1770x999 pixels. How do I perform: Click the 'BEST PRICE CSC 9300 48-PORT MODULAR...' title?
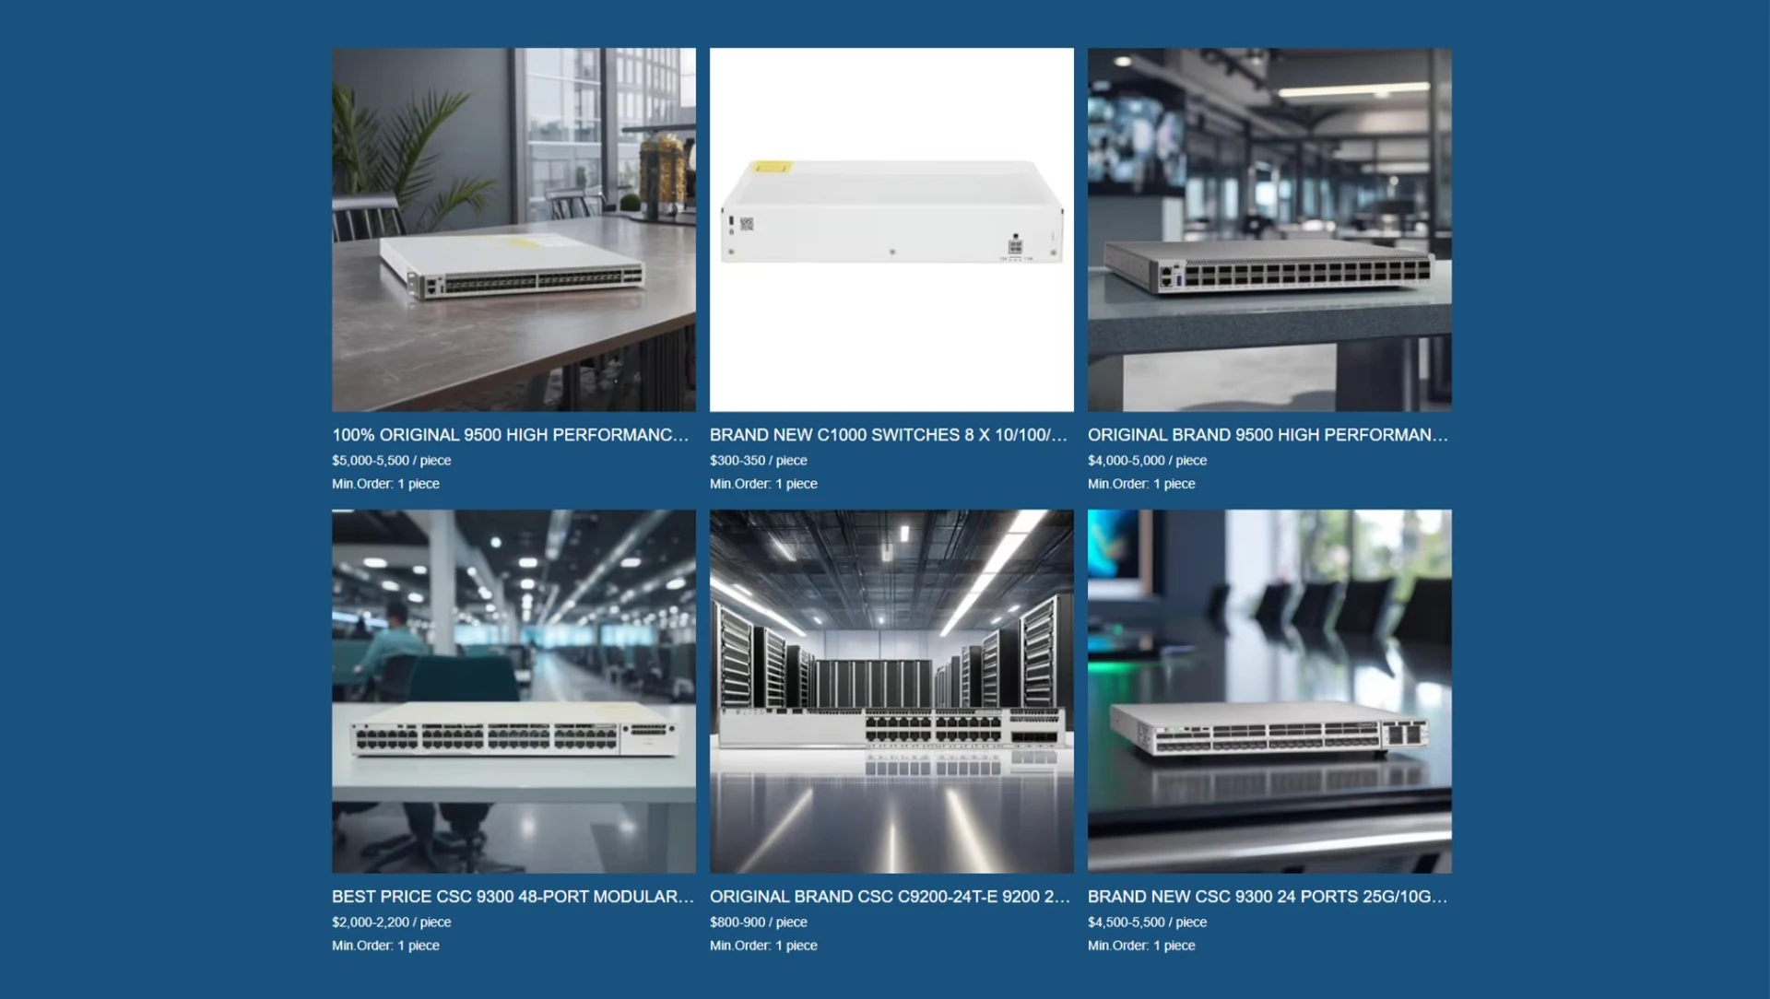coord(513,897)
